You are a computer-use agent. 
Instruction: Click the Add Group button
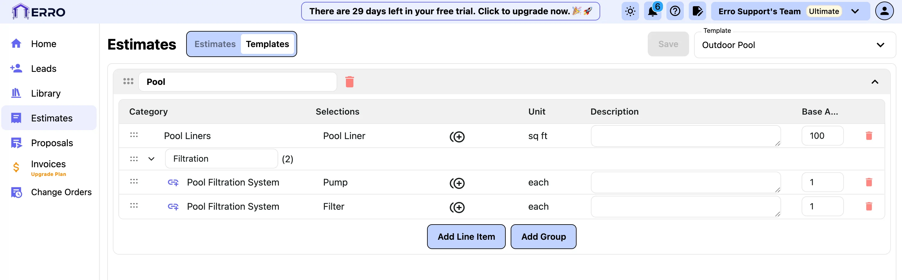pos(543,237)
